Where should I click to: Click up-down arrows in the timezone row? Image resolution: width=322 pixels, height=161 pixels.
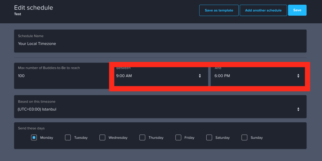[x=298, y=109]
